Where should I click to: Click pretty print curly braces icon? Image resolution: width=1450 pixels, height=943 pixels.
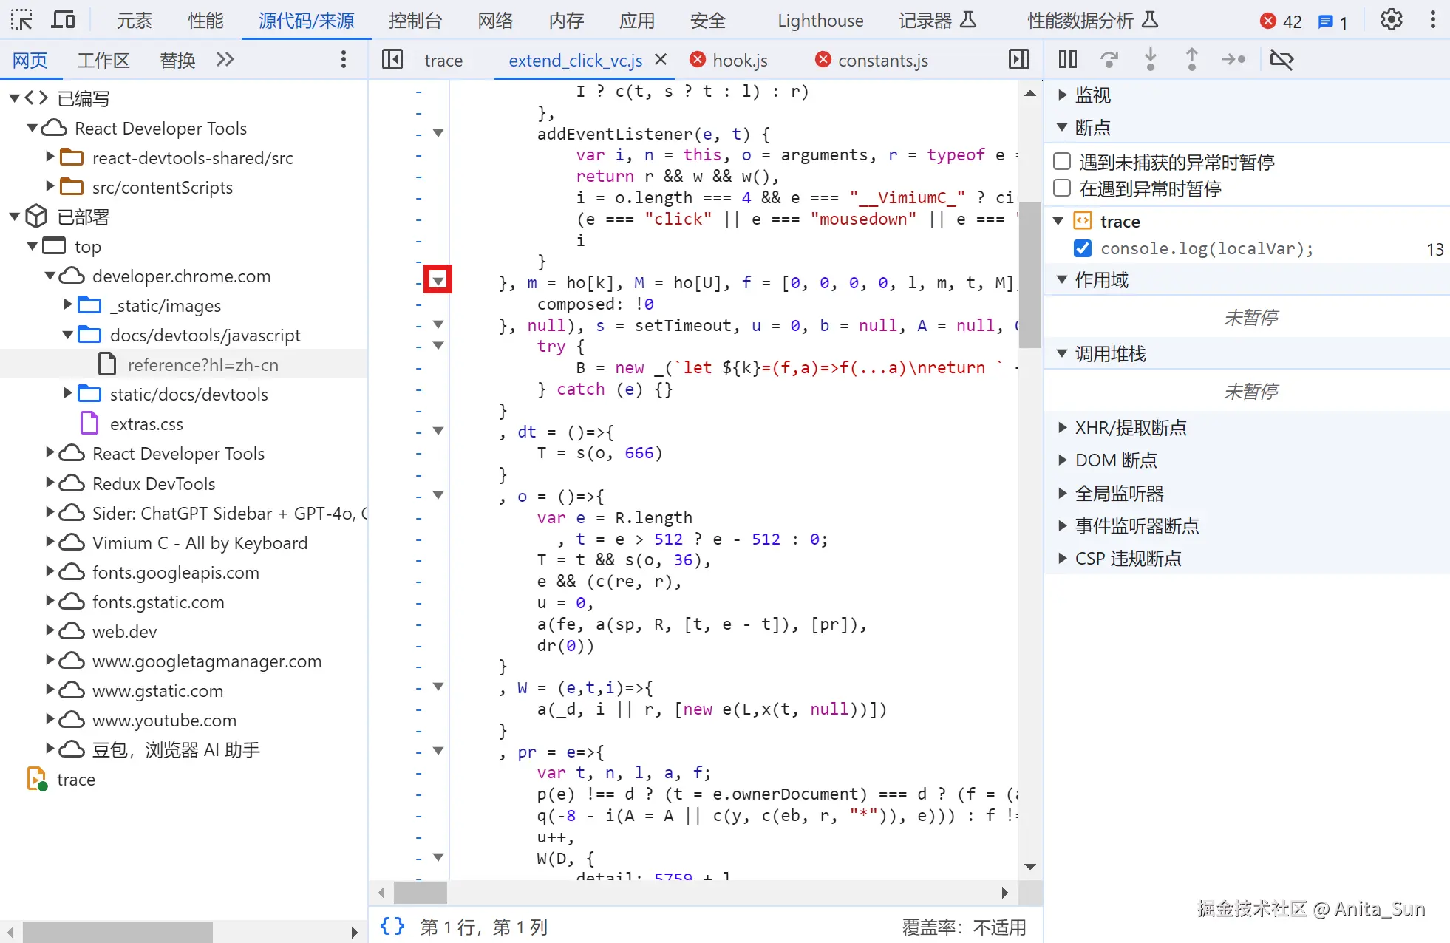(x=392, y=926)
